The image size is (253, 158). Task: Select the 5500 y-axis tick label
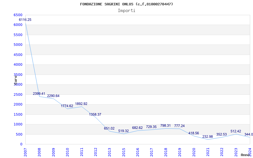[x=18, y=35]
